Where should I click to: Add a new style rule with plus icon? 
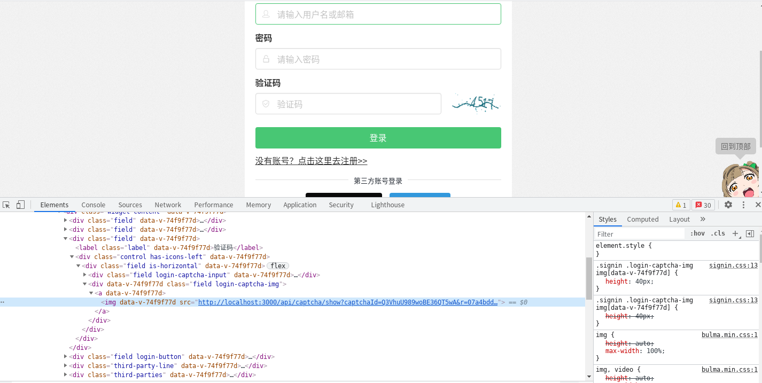(x=735, y=233)
